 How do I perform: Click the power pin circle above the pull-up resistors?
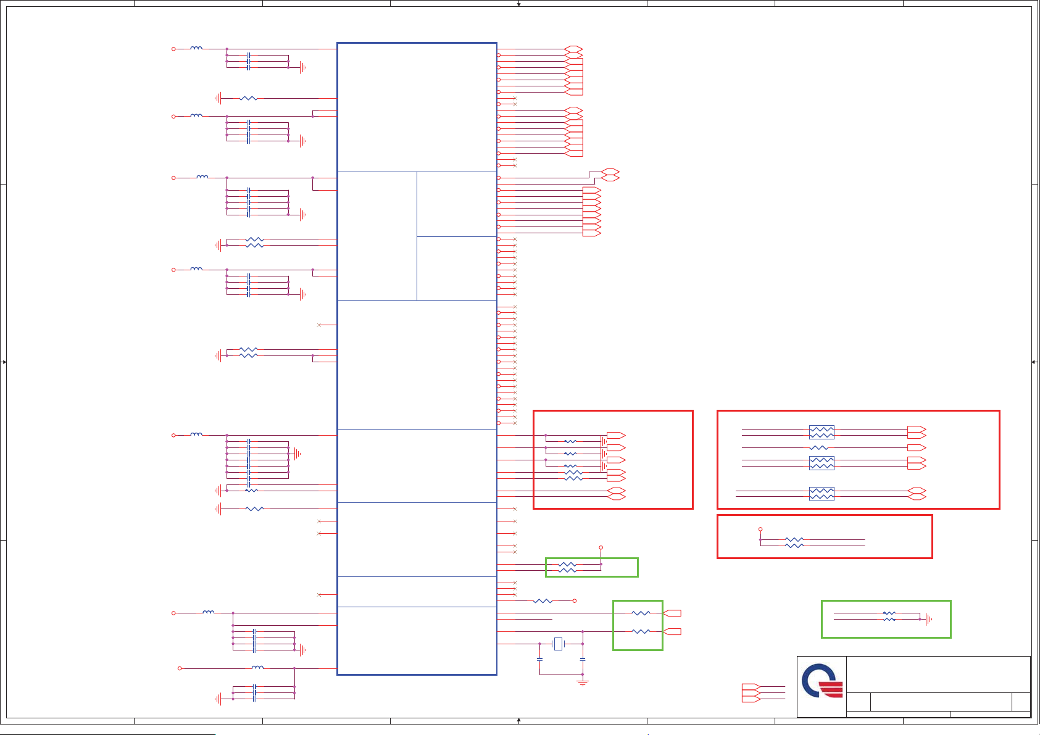click(601, 547)
